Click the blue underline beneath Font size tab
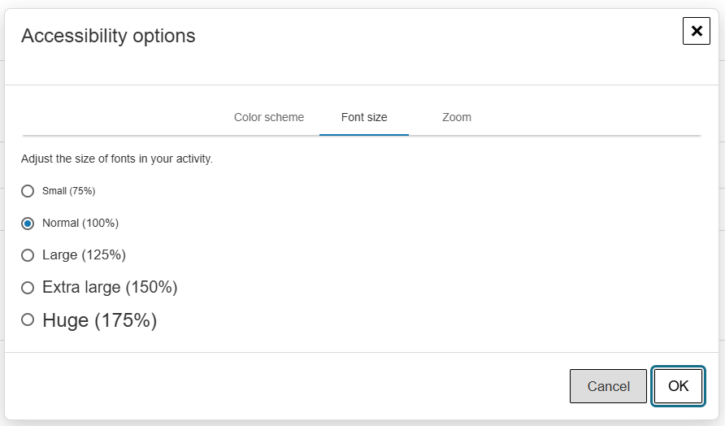Viewport: 725px width, 426px height. [364, 135]
